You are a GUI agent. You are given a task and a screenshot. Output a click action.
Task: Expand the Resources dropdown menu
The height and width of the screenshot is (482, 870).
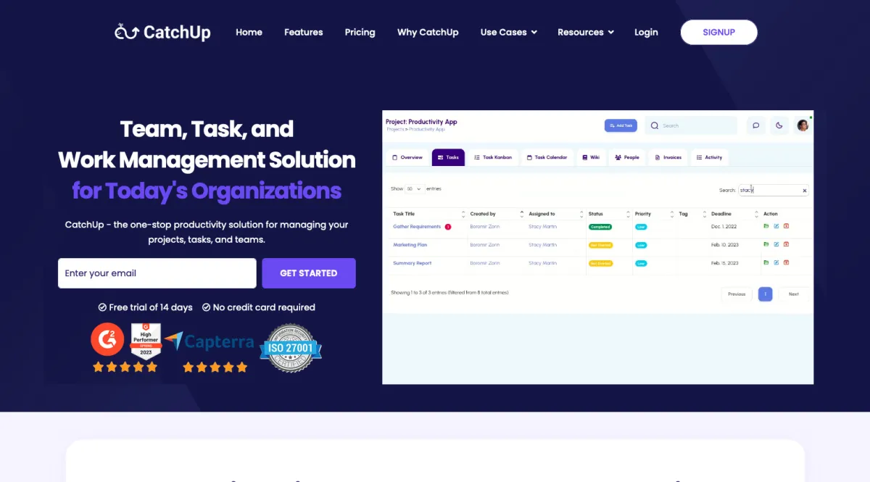point(586,32)
